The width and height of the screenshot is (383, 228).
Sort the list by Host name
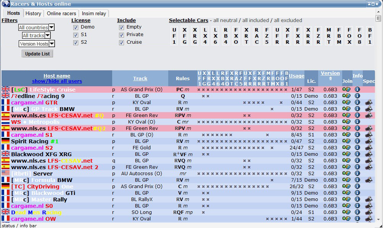[x=57, y=76]
